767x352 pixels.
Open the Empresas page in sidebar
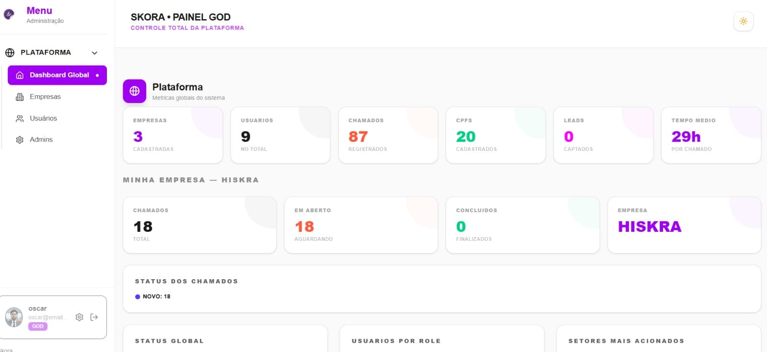tap(57, 97)
